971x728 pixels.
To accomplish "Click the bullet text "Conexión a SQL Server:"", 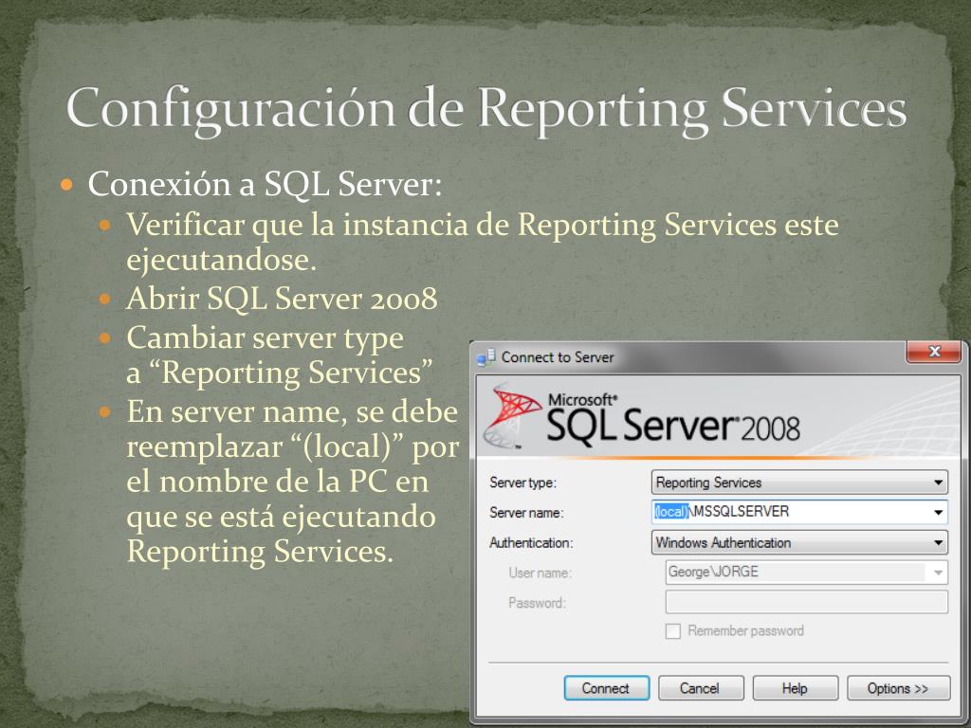I will tap(266, 184).
